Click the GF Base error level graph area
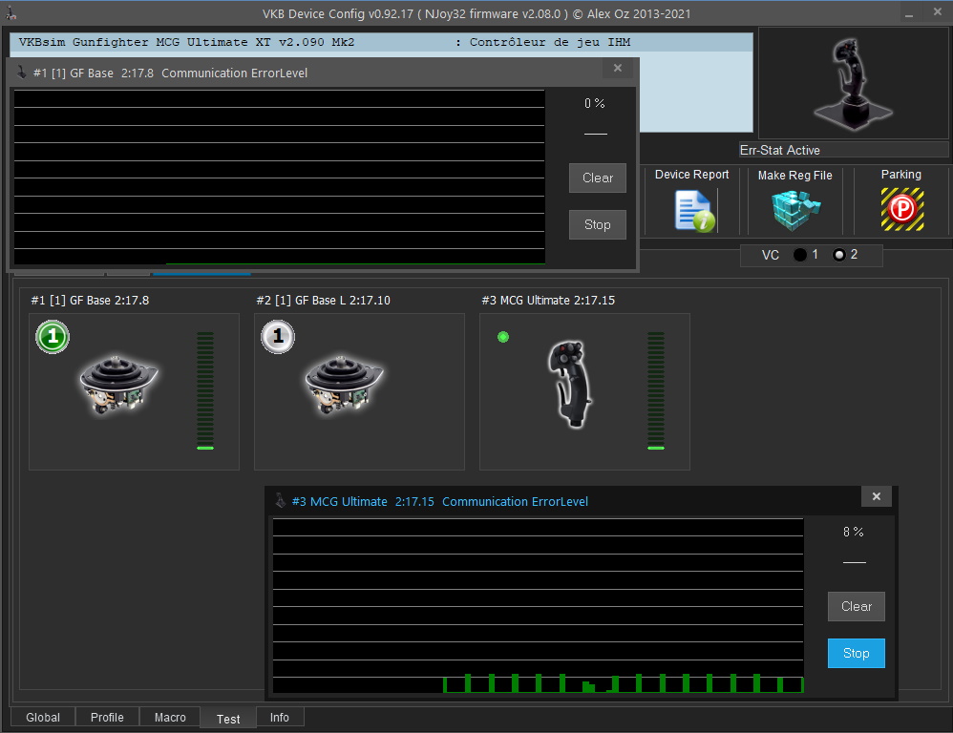Screen dimensions: 953x733 click(280, 178)
